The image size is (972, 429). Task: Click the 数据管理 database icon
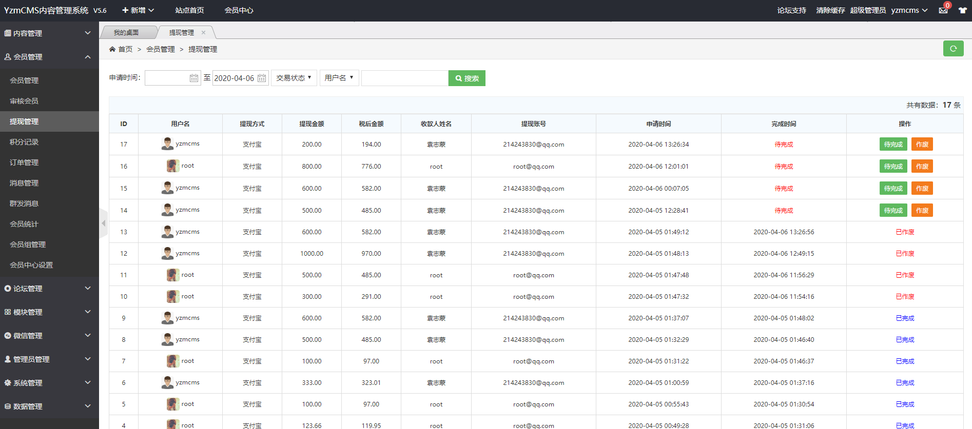[8, 406]
